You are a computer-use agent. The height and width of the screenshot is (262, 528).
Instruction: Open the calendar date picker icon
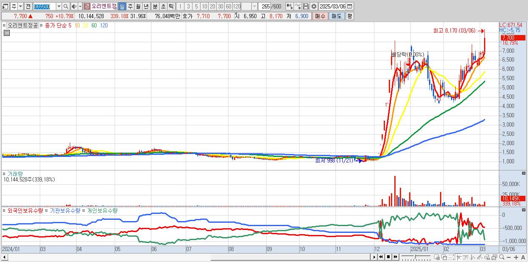coord(349,6)
